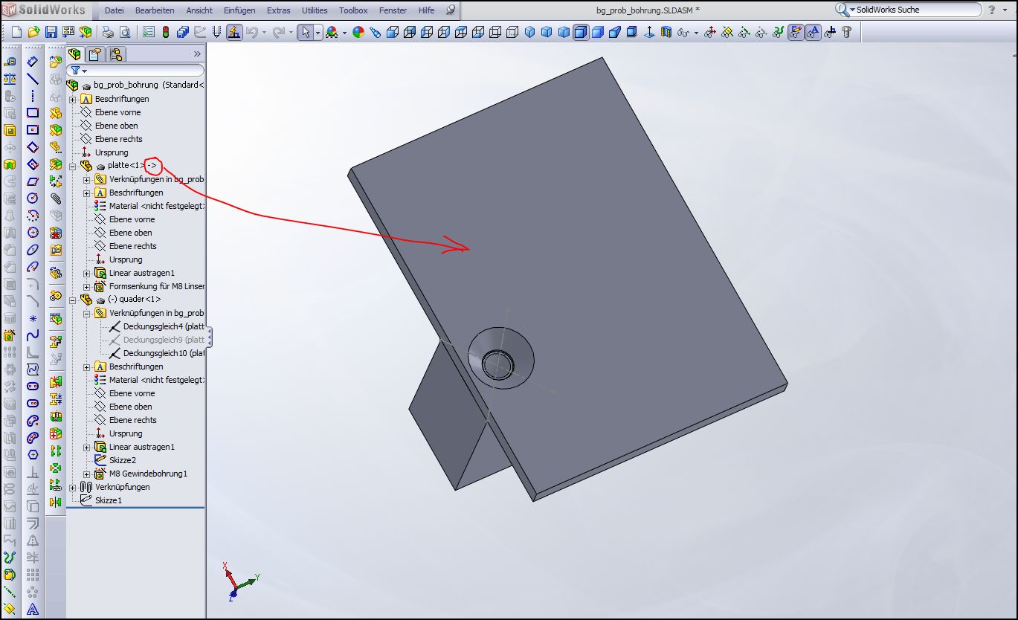Expand the bottom Verknüpfungen folder

[73, 487]
